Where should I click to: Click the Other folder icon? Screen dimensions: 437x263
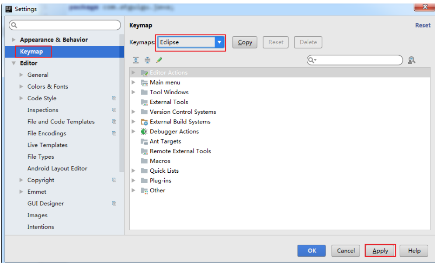pyautogui.click(x=144, y=191)
